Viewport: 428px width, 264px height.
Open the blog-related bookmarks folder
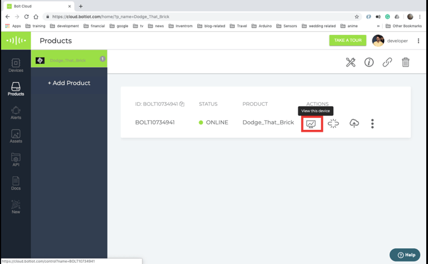211,26
